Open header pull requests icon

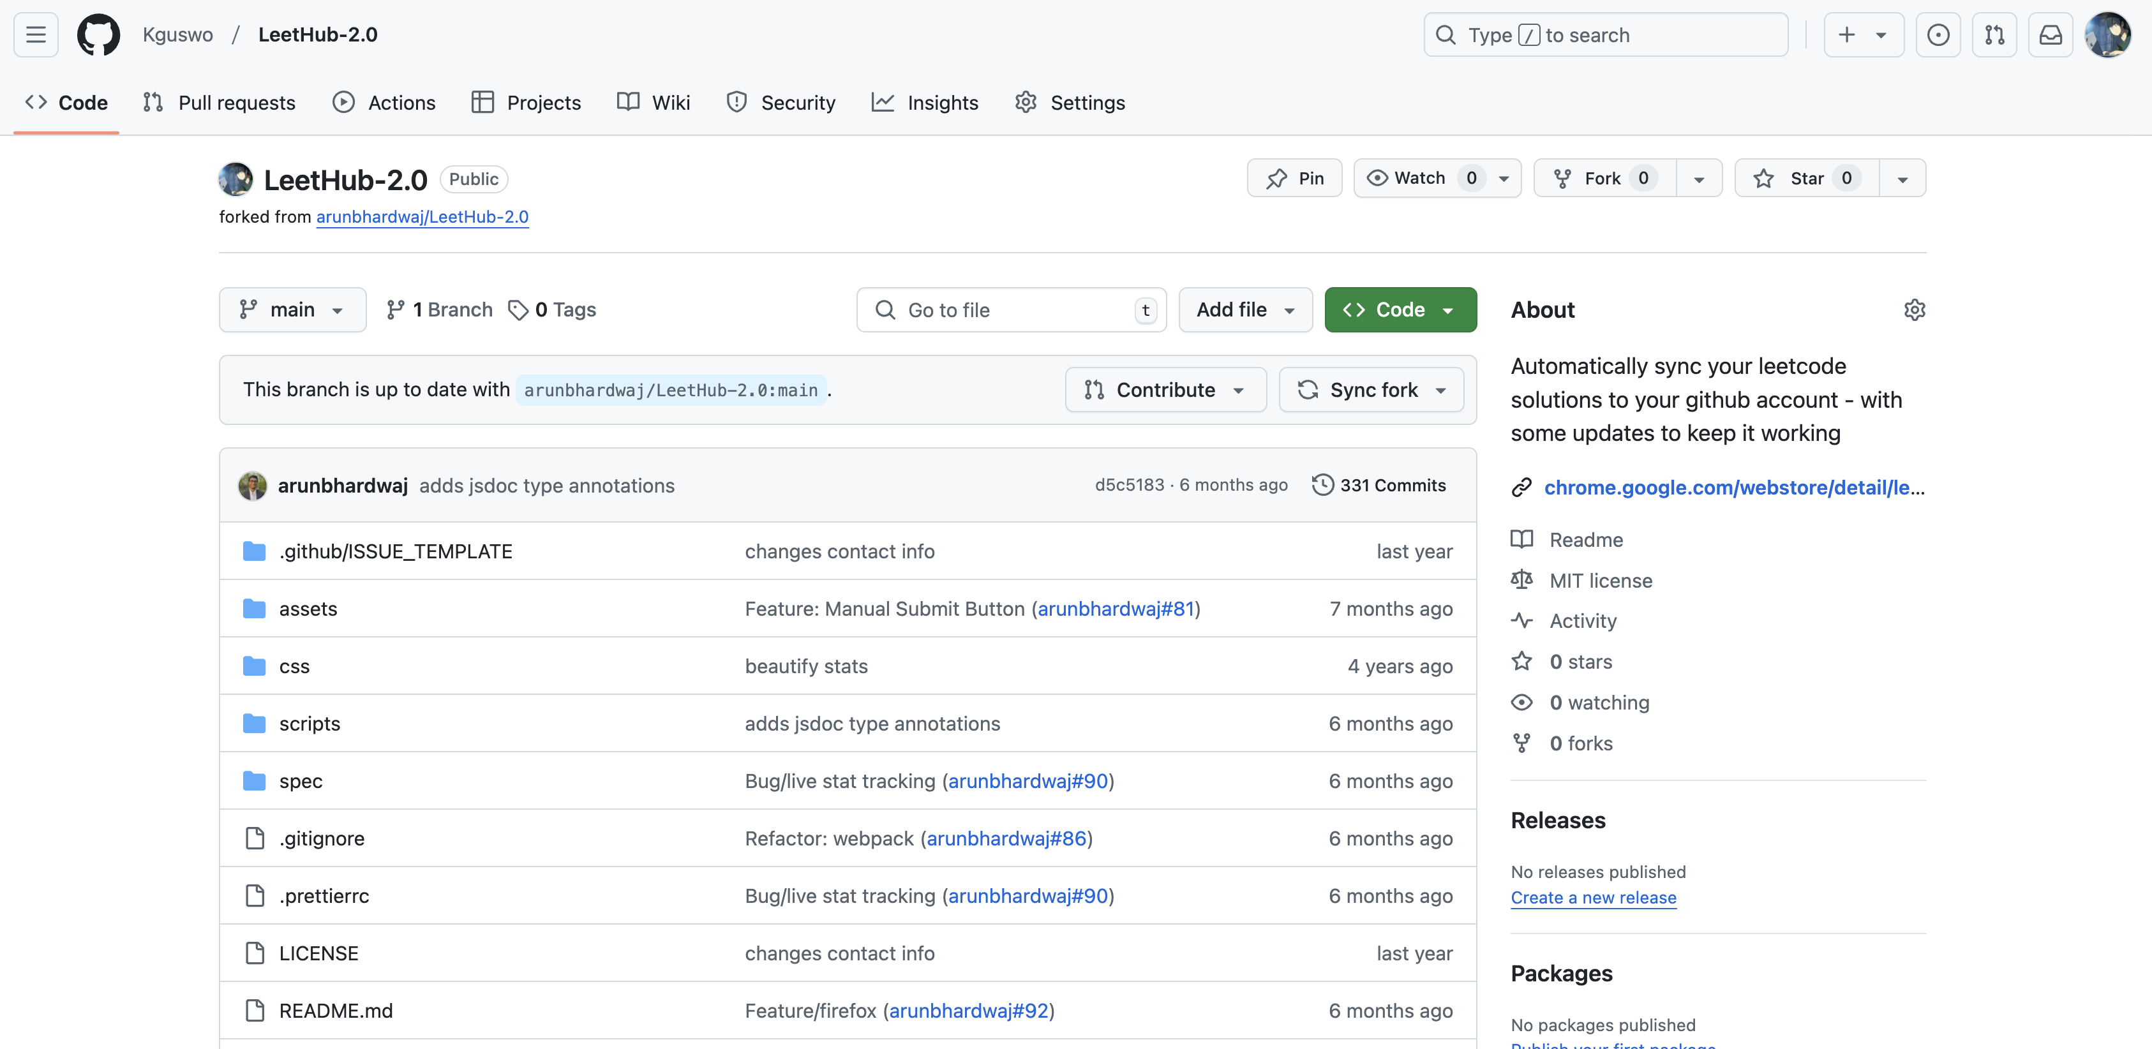1994,34
